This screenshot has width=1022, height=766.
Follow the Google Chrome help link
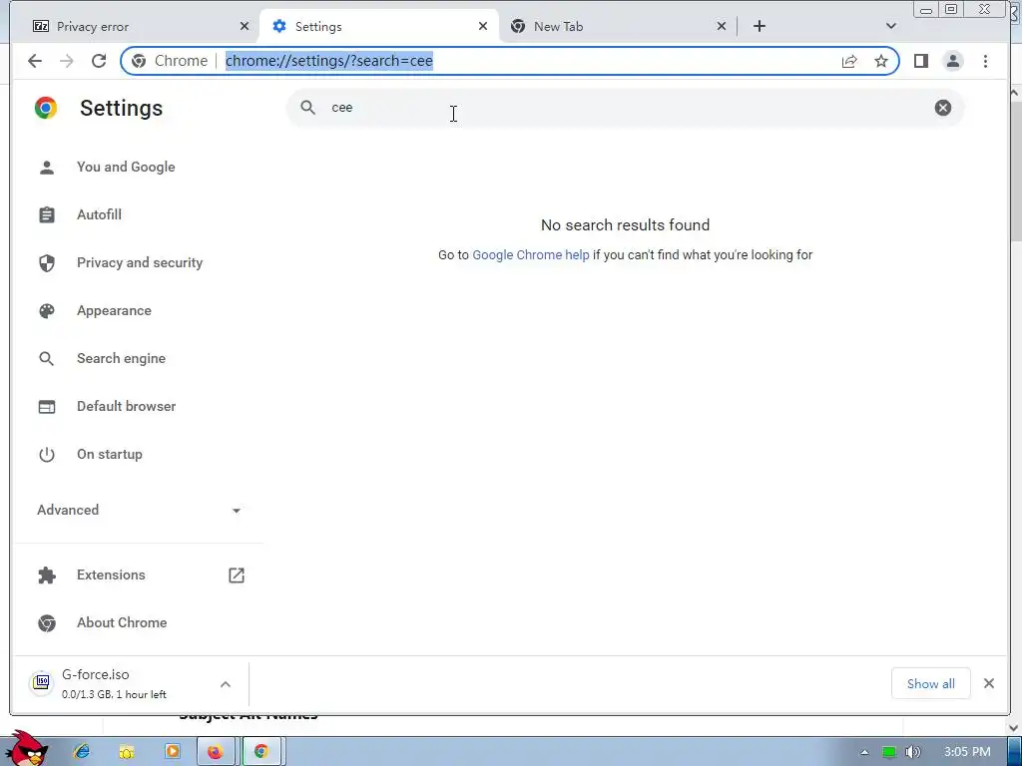click(531, 254)
